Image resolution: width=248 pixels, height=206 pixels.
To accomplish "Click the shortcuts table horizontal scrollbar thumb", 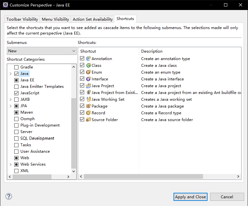I will pyautogui.click(x=143, y=177).
